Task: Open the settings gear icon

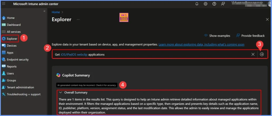Action: [x=206, y=4]
